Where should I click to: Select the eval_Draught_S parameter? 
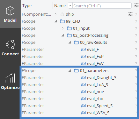tap(102, 78)
